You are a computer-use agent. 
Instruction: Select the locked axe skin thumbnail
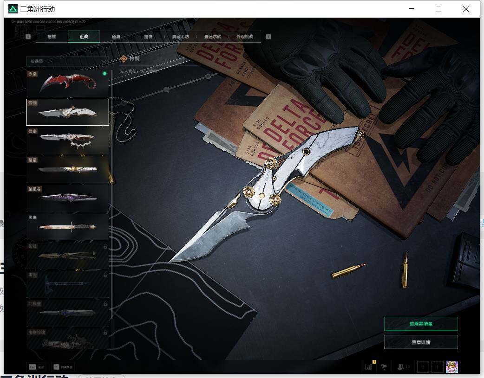[x=68, y=284]
